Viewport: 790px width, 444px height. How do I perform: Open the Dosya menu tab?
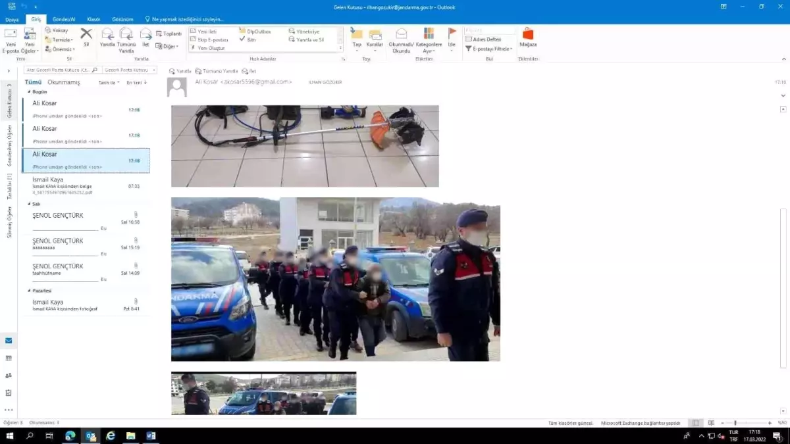tap(12, 20)
